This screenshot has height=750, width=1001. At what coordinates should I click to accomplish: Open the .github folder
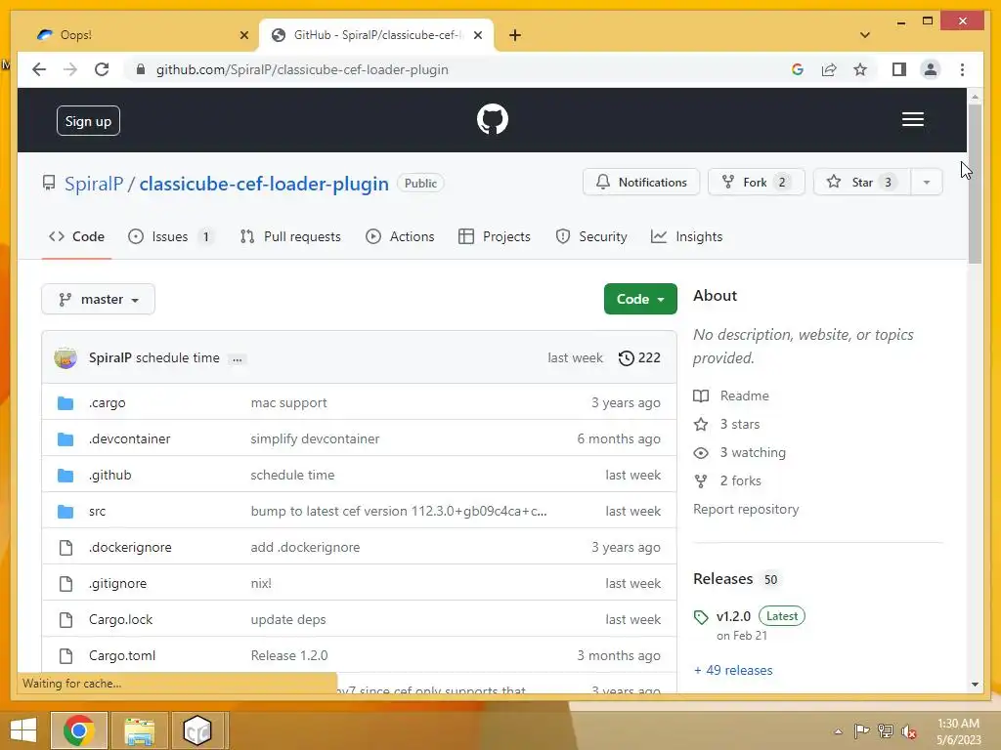coord(109,476)
